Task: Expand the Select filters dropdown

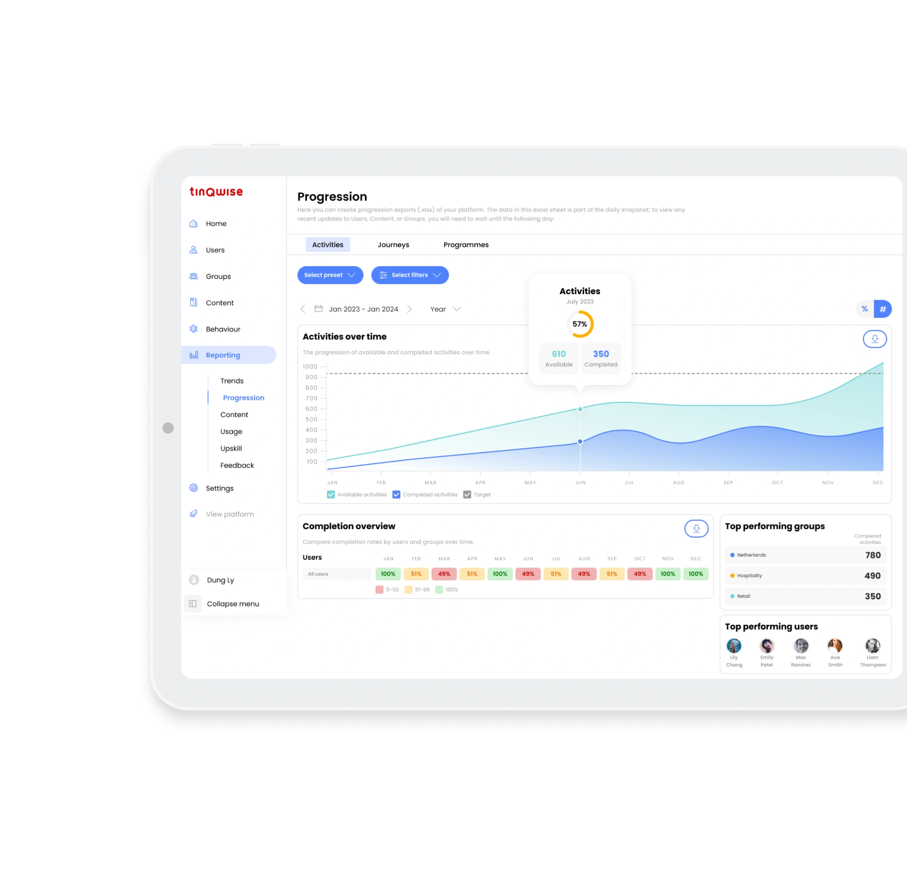Action: pos(408,275)
